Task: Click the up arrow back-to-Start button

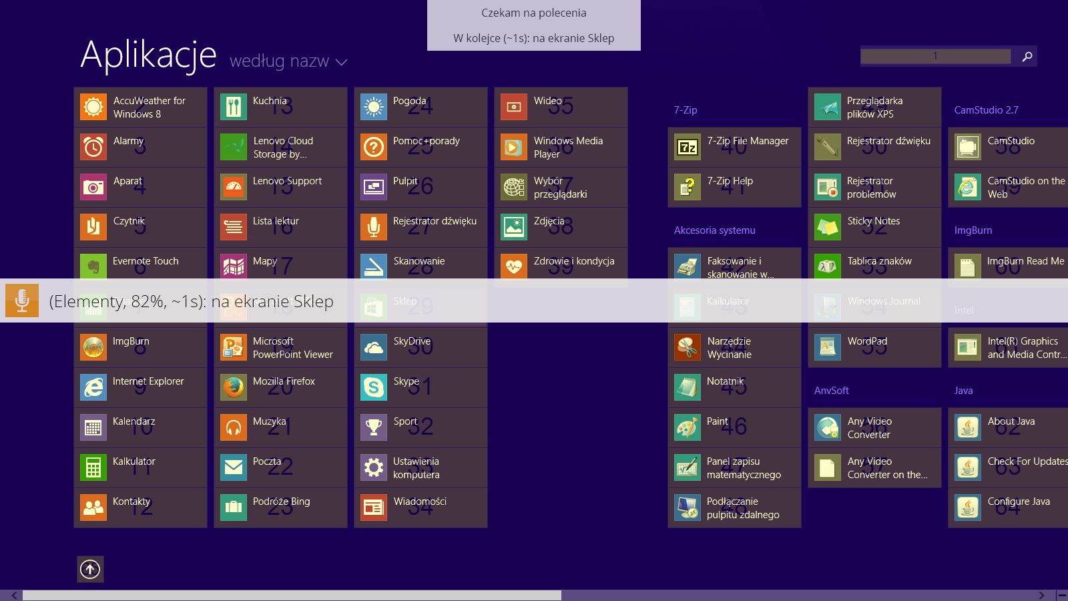Action: click(90, 569)
